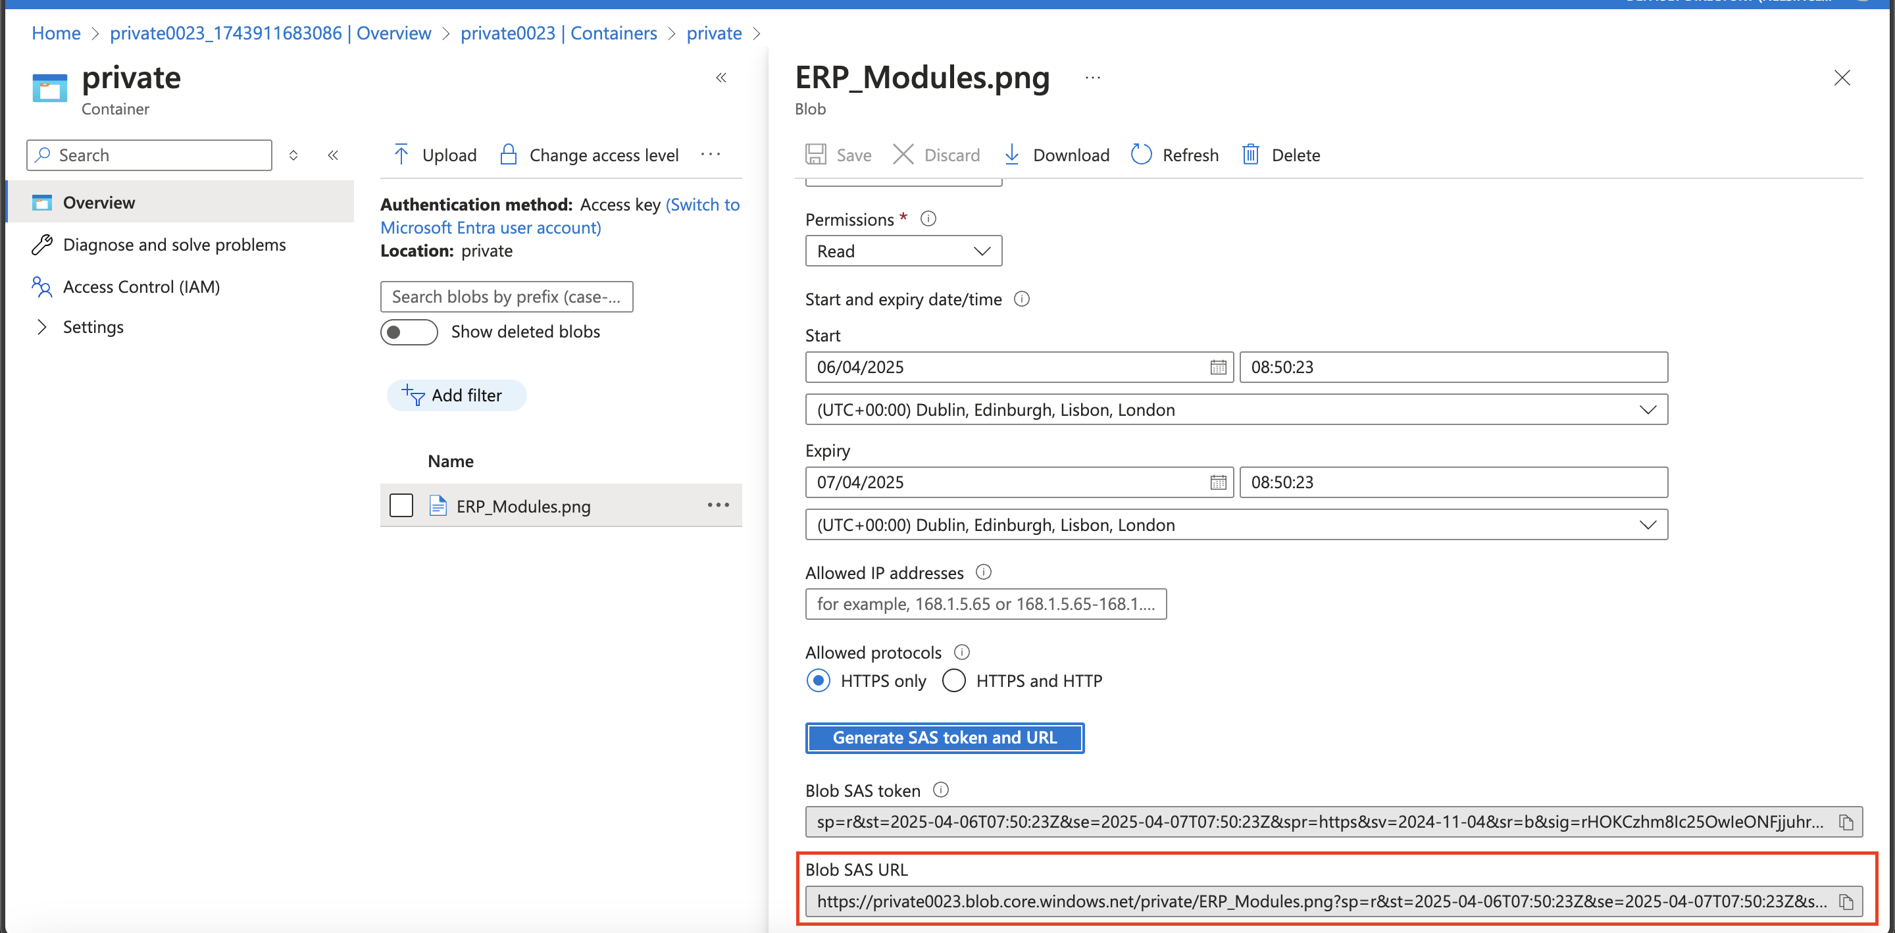Click the Download arrow icon

1011,155
